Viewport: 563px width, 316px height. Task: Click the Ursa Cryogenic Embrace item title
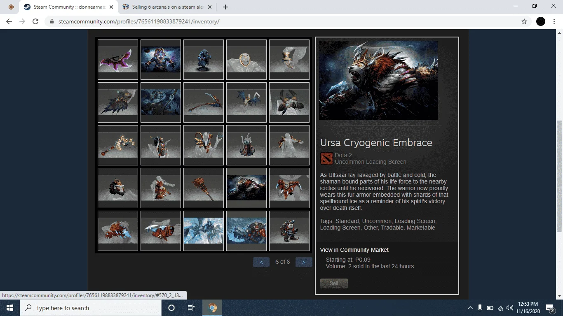click(x=376, y=143)
